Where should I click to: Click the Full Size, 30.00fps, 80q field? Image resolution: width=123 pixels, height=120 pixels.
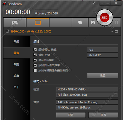tap(87, 95)
